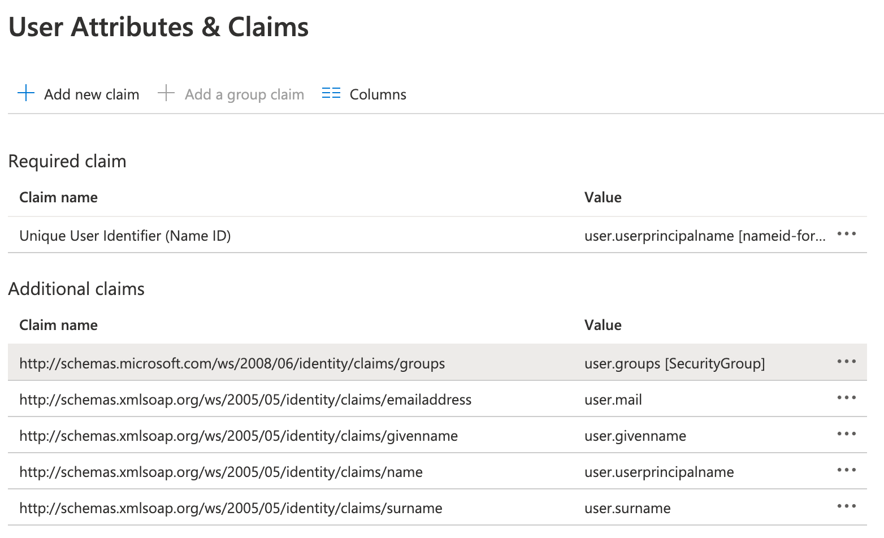The image size is (884, 538).
Task: Click the emailaddress claim entry
Action: coord(245,400)
